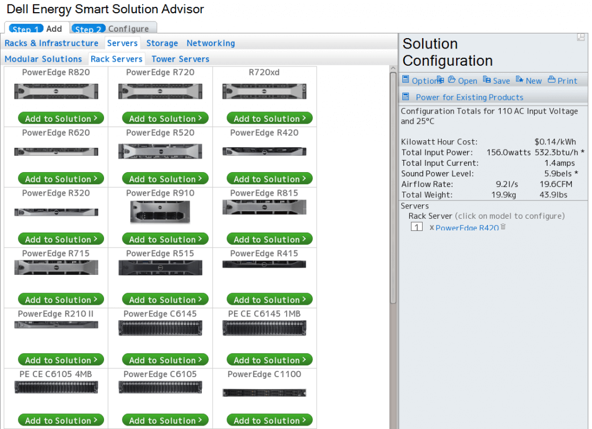Click the Open configuration icon

pyautogui.click(x=452, y=80)
